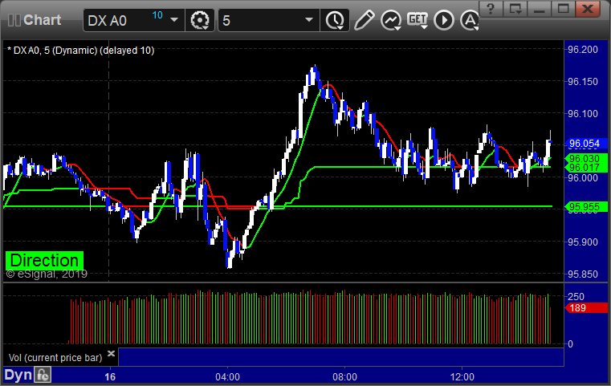This screenshot has height=386, width=611.
Task: Click the bar replay play icon
Action: coord(444,20)
